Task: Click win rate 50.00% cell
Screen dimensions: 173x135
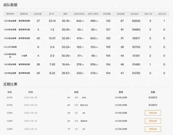Action: pyautogui.click(x=66, y=56)
